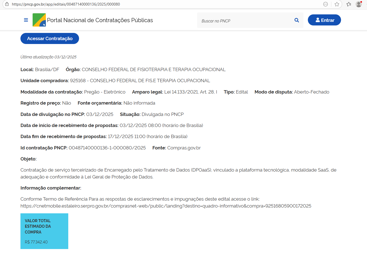
Task: Click the Acessar Contratação button
Action: pyautogui.click(x=50, y=38)
